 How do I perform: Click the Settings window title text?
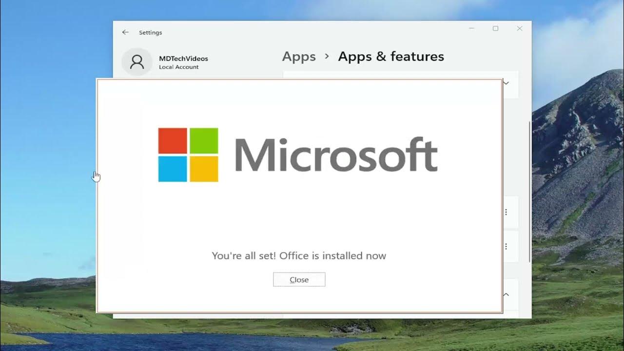click(150, 33)
